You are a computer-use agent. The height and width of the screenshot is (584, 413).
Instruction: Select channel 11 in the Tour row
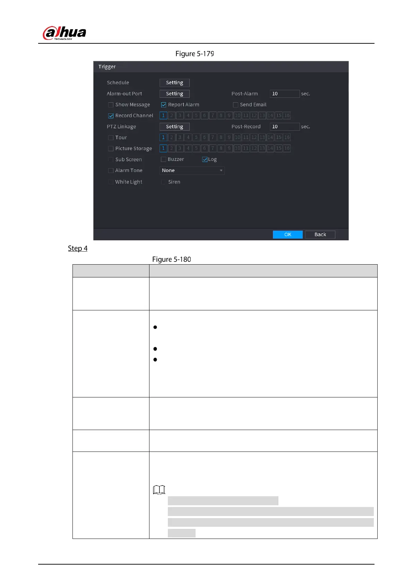coord(246,137)
